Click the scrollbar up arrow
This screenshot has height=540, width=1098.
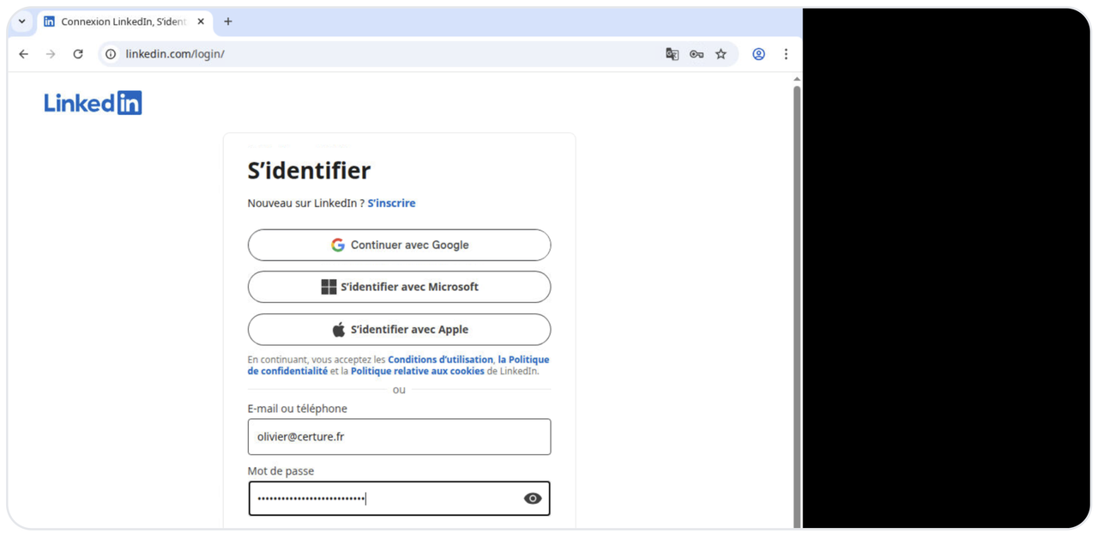coord(797,79)
